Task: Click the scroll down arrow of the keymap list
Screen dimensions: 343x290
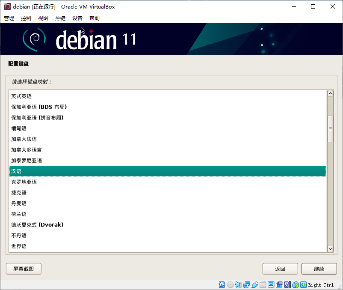Action: coord(330,249)
